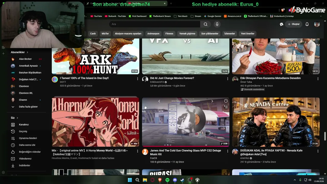Open options for the ARK 100% Hunt video
The height and width of the screenshot is (184, 327).
[137, 79]
